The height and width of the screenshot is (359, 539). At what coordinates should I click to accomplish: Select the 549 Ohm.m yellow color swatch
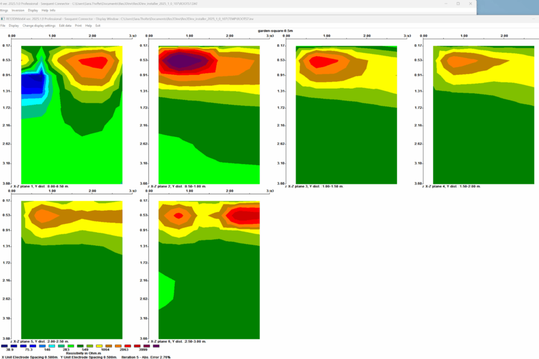[98, 346]
